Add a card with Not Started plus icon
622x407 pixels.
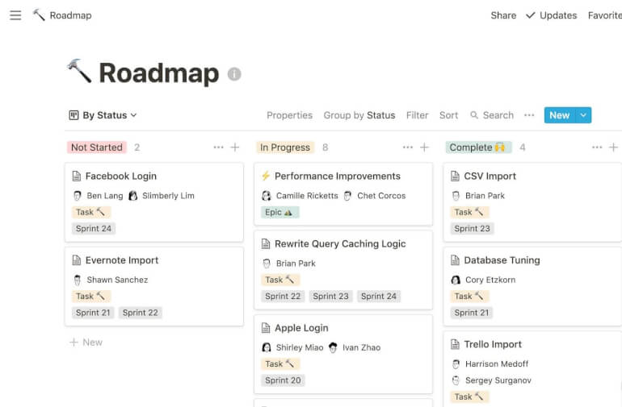[x=235, y=147]
